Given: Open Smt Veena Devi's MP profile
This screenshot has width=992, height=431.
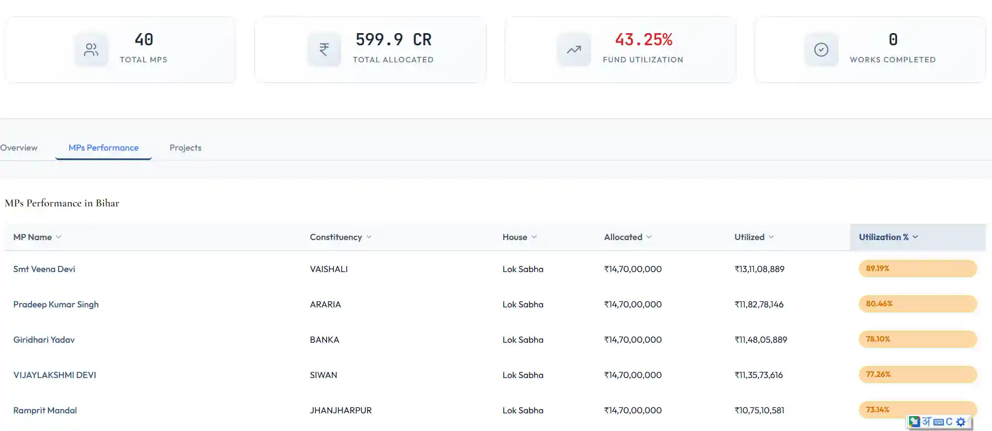Looking at the screenshot, I should [44, 269].
